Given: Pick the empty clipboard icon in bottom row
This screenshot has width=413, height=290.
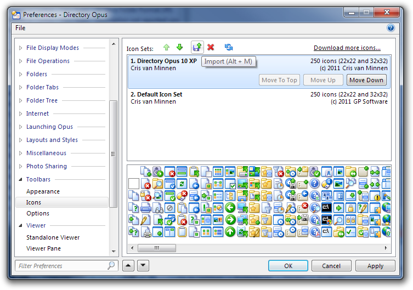Looking at the screenshot, I should point(182,232).
